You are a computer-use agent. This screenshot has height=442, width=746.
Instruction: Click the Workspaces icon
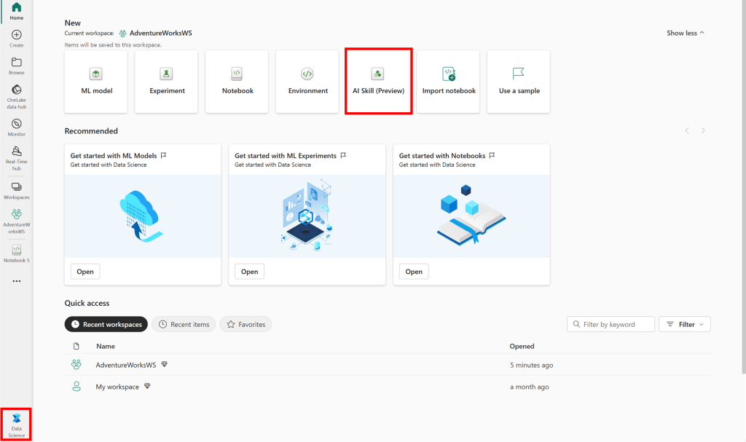point(15,188)
